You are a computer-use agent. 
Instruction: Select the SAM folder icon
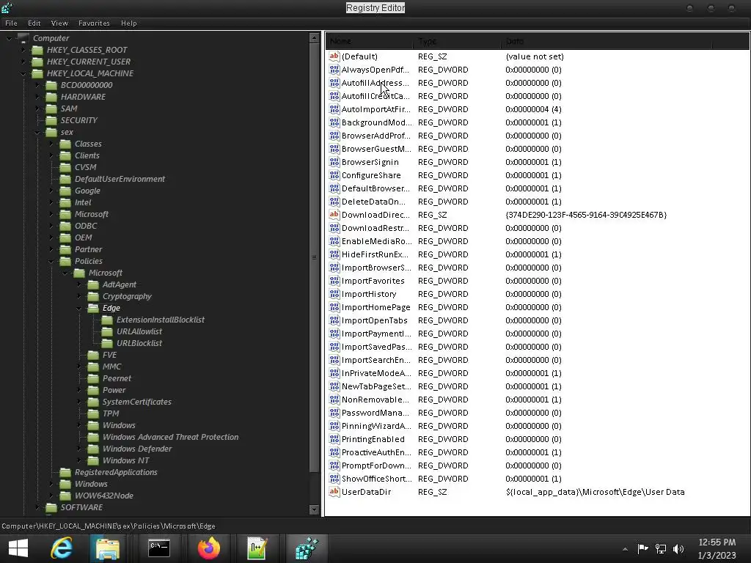51,108
